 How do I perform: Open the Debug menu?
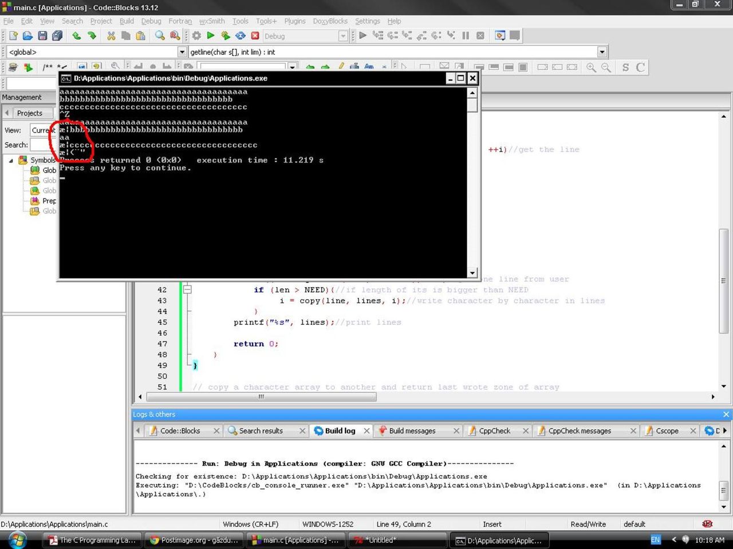tap(151, 21)
